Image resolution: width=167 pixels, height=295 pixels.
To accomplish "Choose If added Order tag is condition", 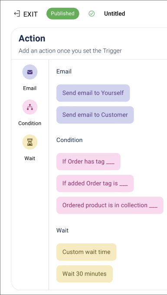I will pyautogui.click(x=95, y=184).
